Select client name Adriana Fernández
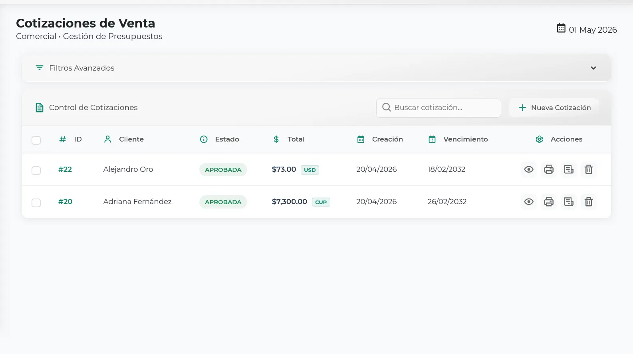This screenshot has width=633, height=354. point(137,201)
